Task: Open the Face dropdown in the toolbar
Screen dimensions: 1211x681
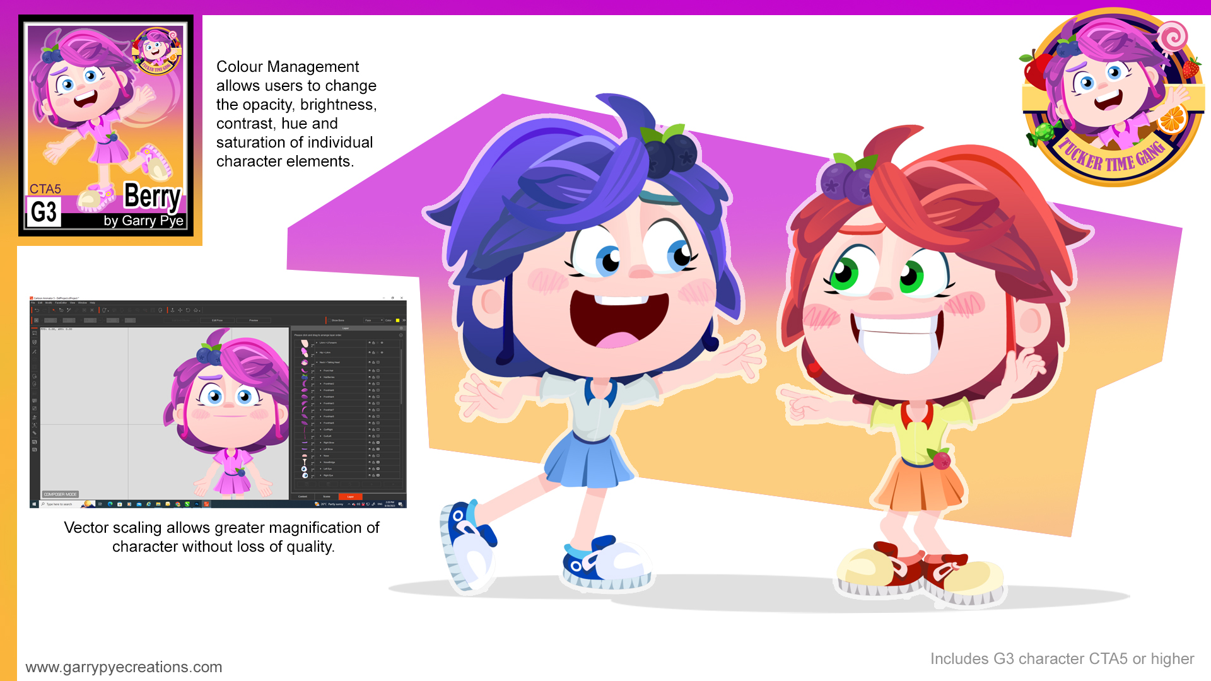Action: pos(373,320)
